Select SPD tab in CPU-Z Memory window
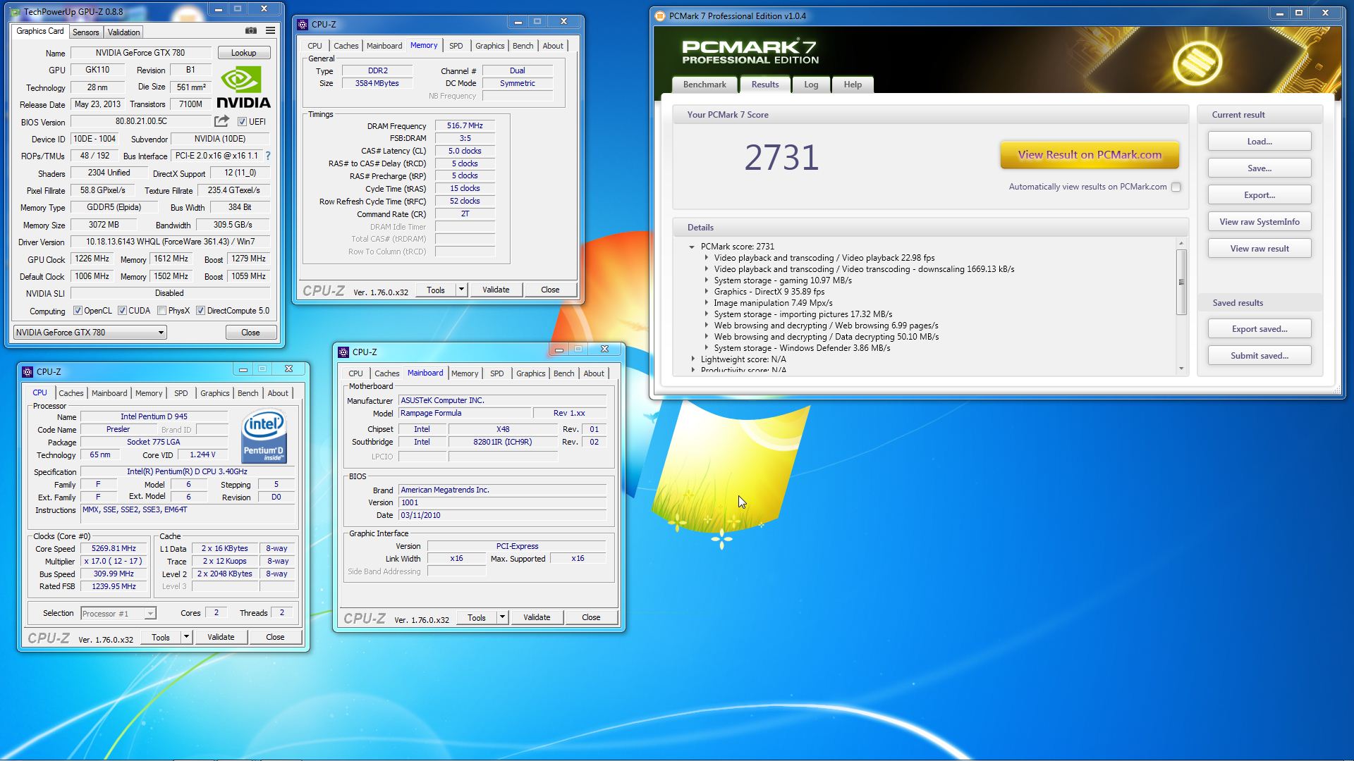This screenshot has height=761, width=1354. (x=456, y=46)
